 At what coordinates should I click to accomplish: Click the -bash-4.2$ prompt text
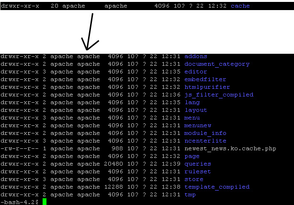[19, 202]
